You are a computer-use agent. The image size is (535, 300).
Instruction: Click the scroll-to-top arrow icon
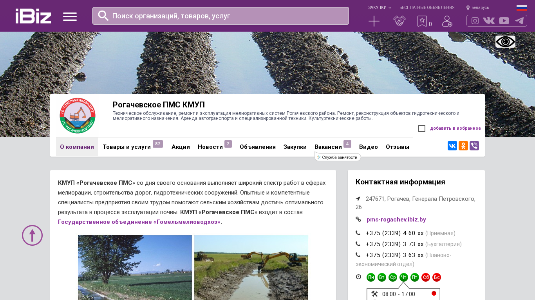(x=32, y=235)
